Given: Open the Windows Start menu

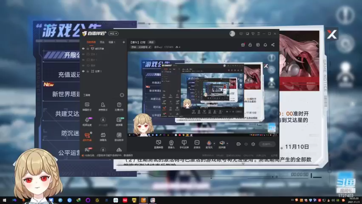Looking at the screenshot, I should pyautogui.click(x=5, y=200).
